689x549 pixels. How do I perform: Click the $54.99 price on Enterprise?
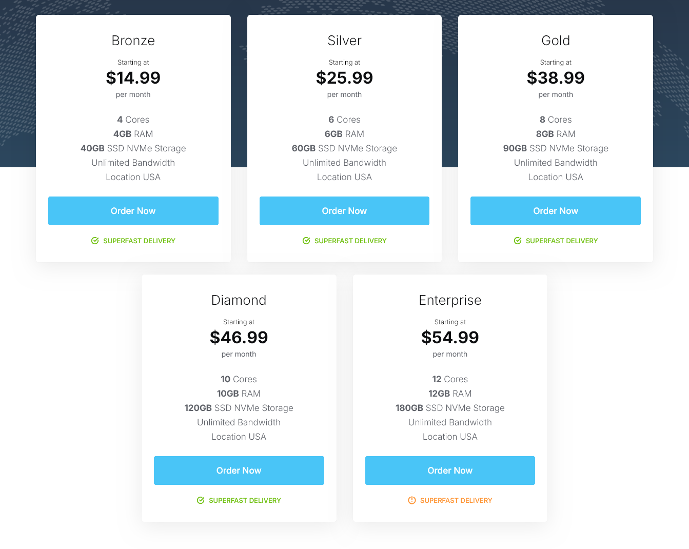click(450, 338)
